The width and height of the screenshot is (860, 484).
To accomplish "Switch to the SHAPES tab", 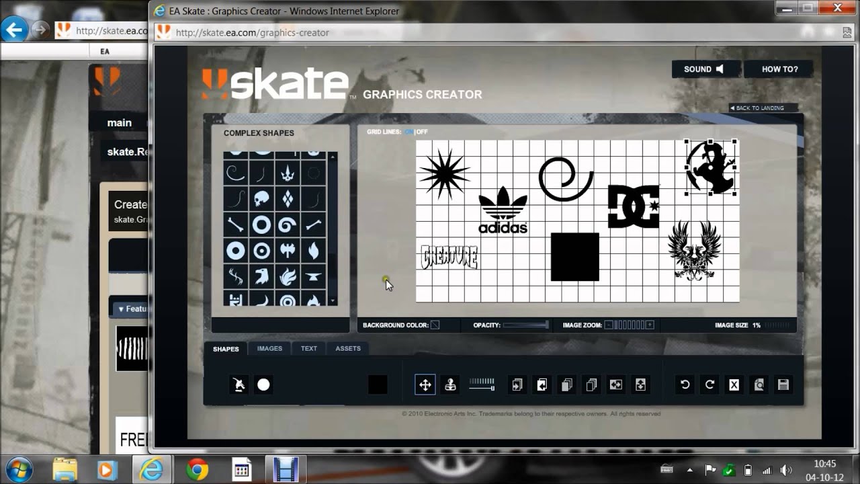I will pyautogui.click(x=226, y=349).
